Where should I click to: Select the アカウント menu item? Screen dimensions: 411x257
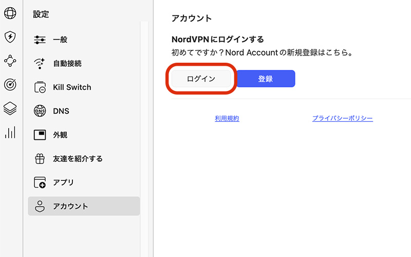84,206
